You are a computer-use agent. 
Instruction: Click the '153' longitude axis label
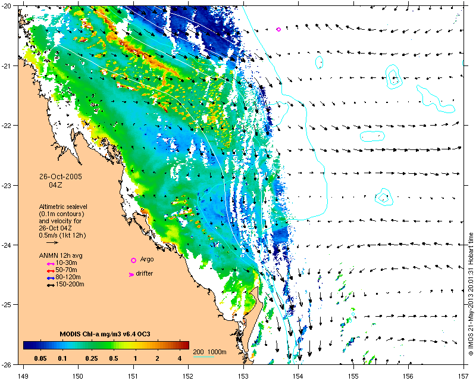[x=243, y=376]
